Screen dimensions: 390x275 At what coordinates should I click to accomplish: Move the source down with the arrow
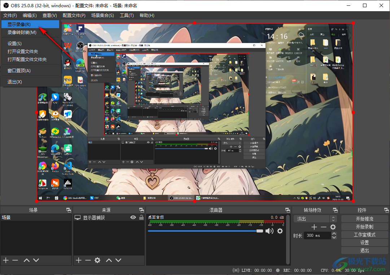coord(118,260)
